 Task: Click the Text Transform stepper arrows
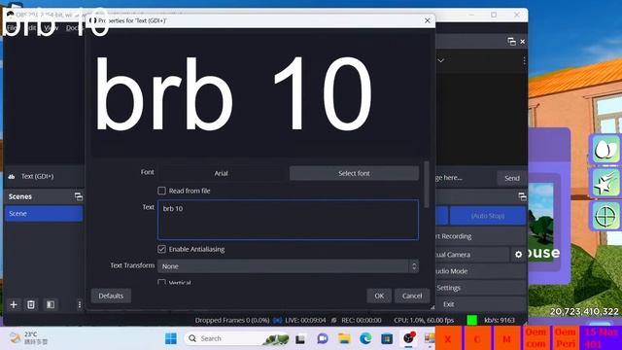pos(414,266)
